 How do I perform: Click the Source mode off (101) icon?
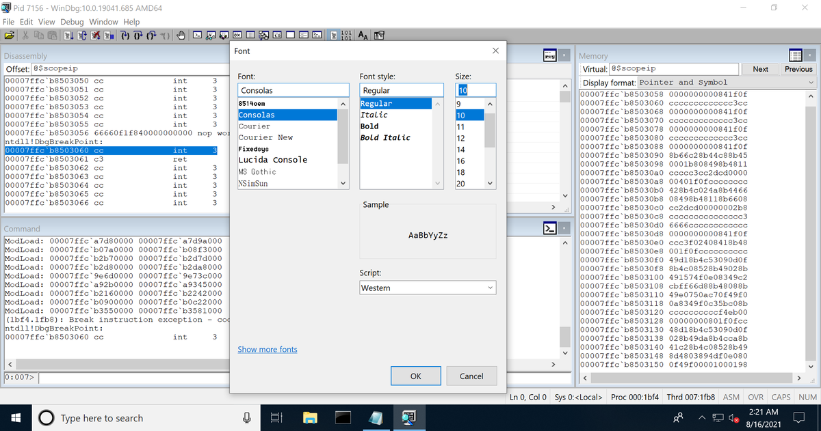pyautogui.click(x=347, y=35)
